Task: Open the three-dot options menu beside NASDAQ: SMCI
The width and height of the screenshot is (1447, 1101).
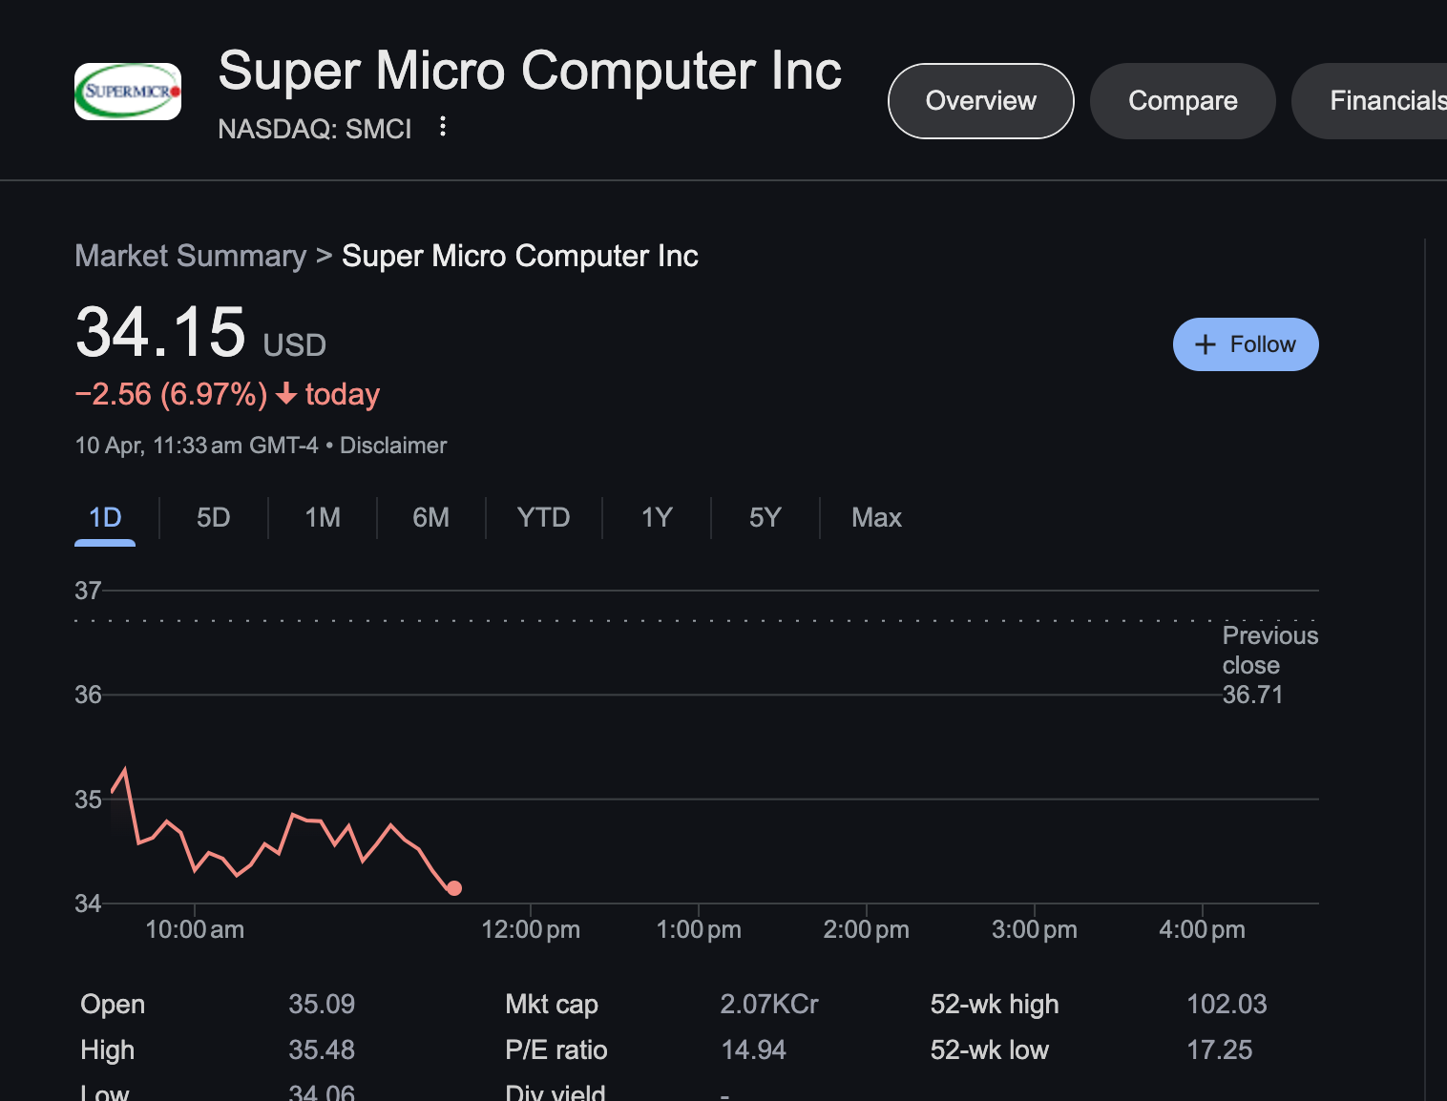Action: coord(443,127)
